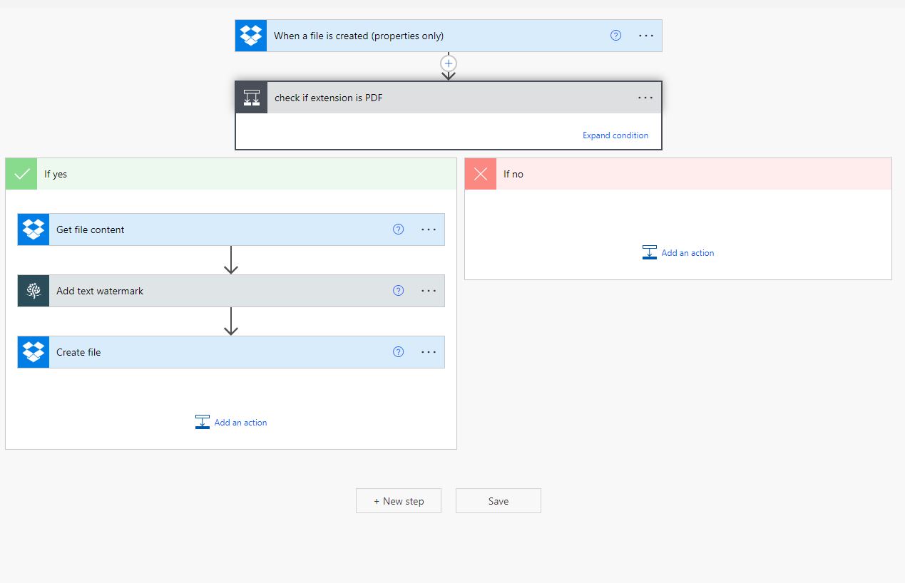The height and width of the screenshot is (583, 905).
Task: Click the red X on If no branch
Action: 479,173
